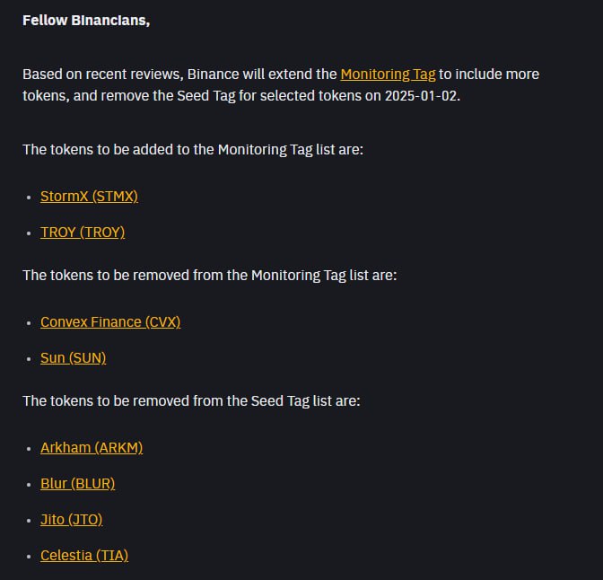Click the 'tokens to be added' sentence

pyautogui.click(x=193, y=150)
